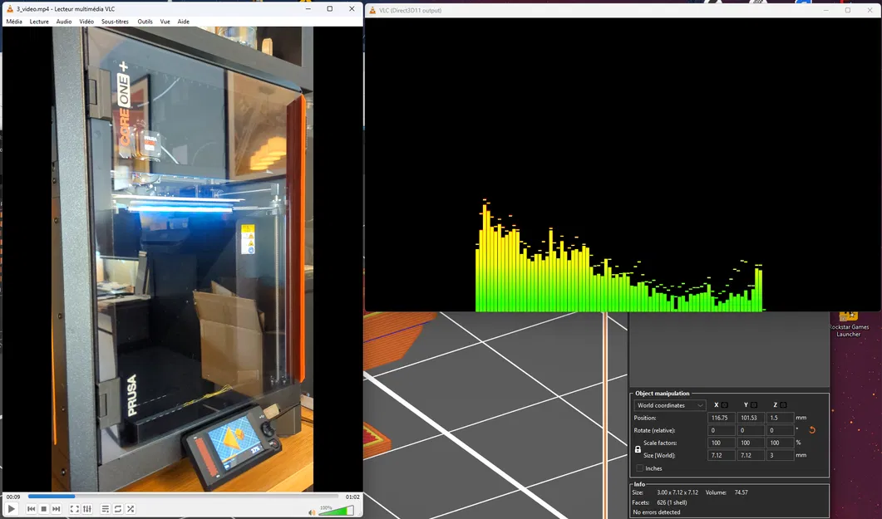The width and height of the screenshot is (882, 519).
Task: Edit the Size X field 7.12
Action: tap(721, 455)
